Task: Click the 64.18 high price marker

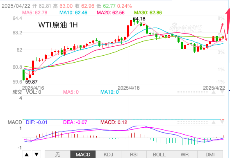Action: click(139, 19)
